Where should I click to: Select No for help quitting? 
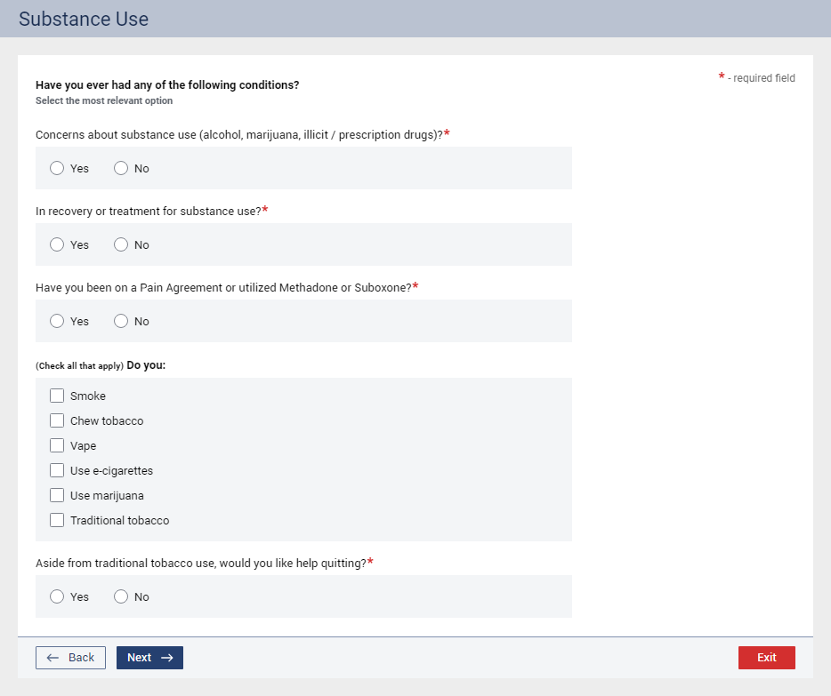click(x=121, y=596)
